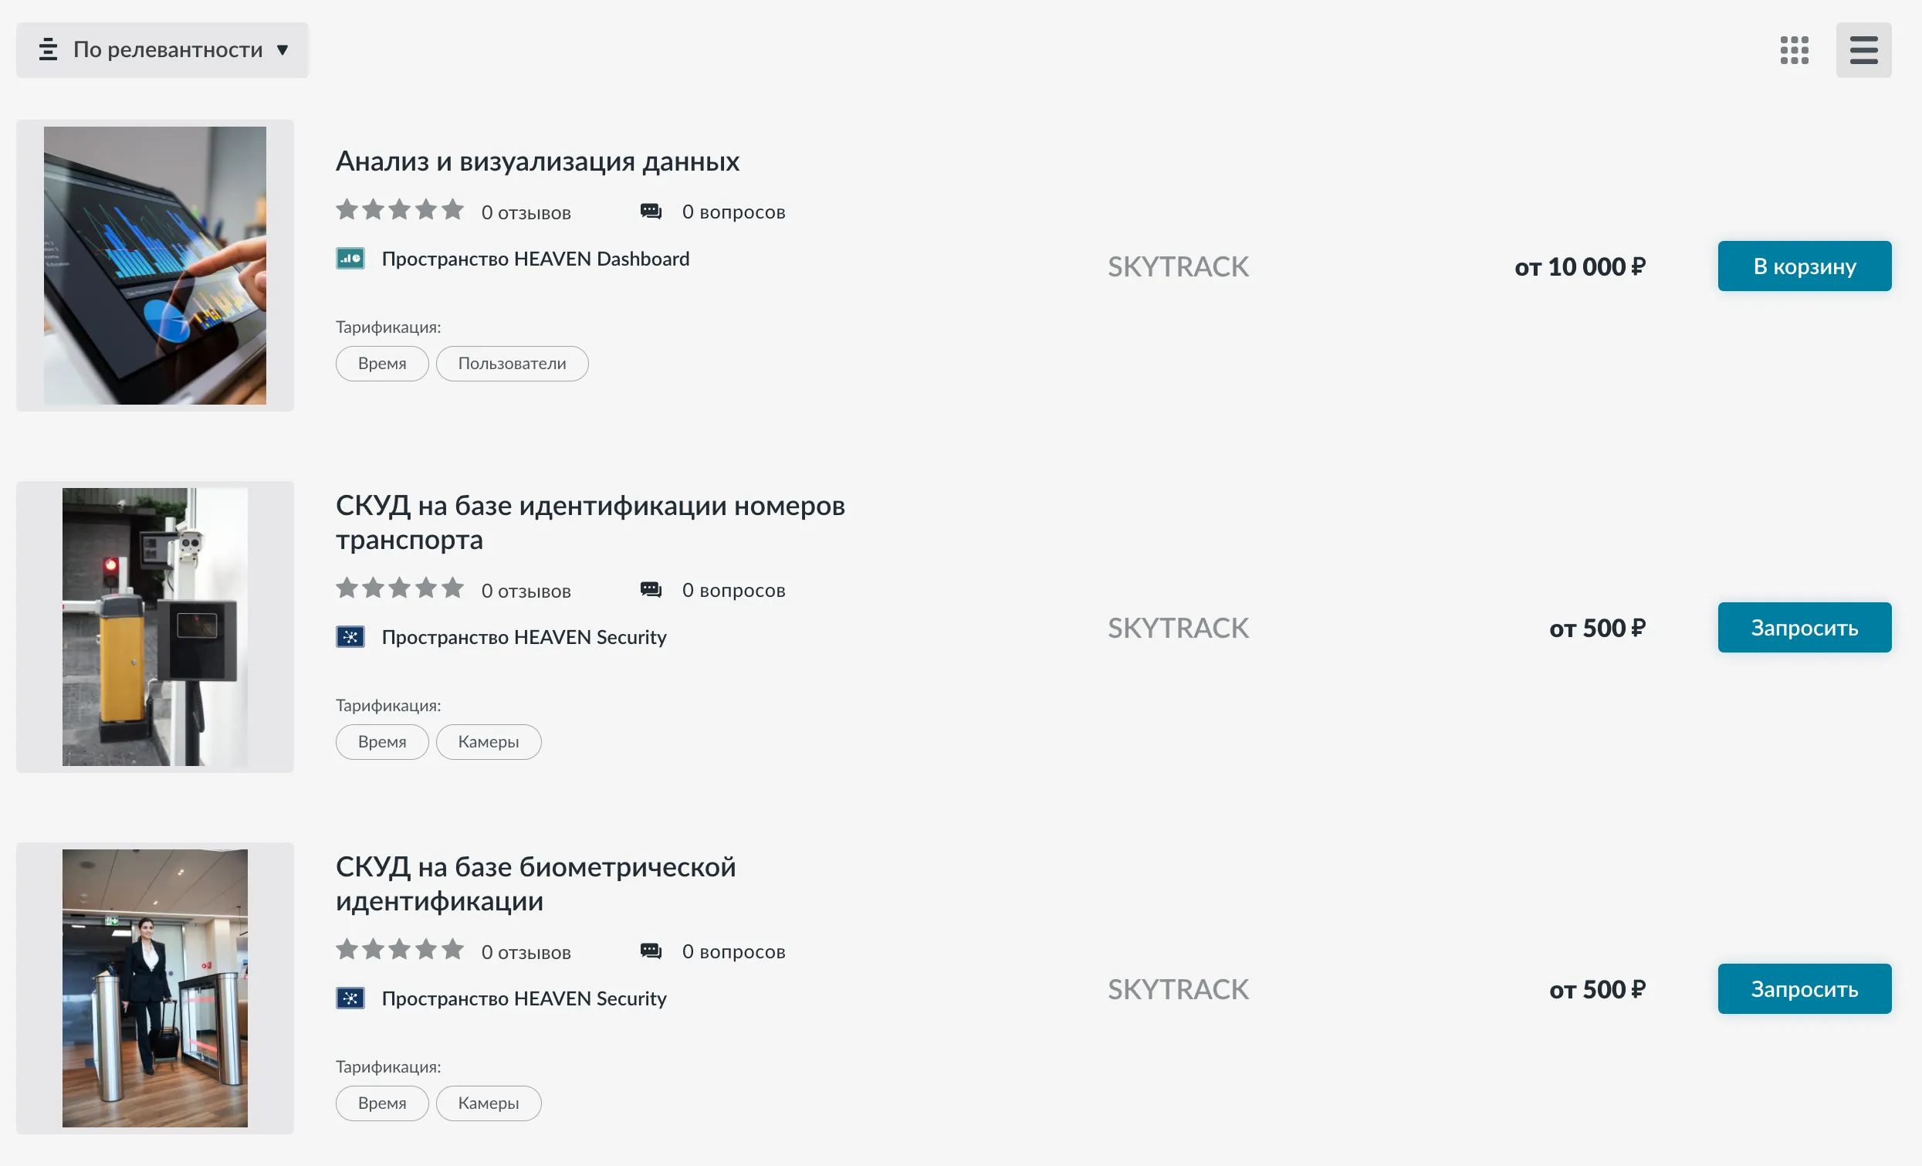Viewport: 1922px width, 1166px height.
Task: Click questions icon for data analysis product
Action: [x=651, y=212]
